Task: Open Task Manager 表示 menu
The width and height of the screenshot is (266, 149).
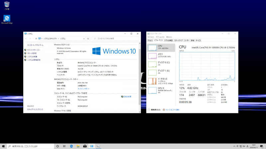Action: [x=169, y=37]
